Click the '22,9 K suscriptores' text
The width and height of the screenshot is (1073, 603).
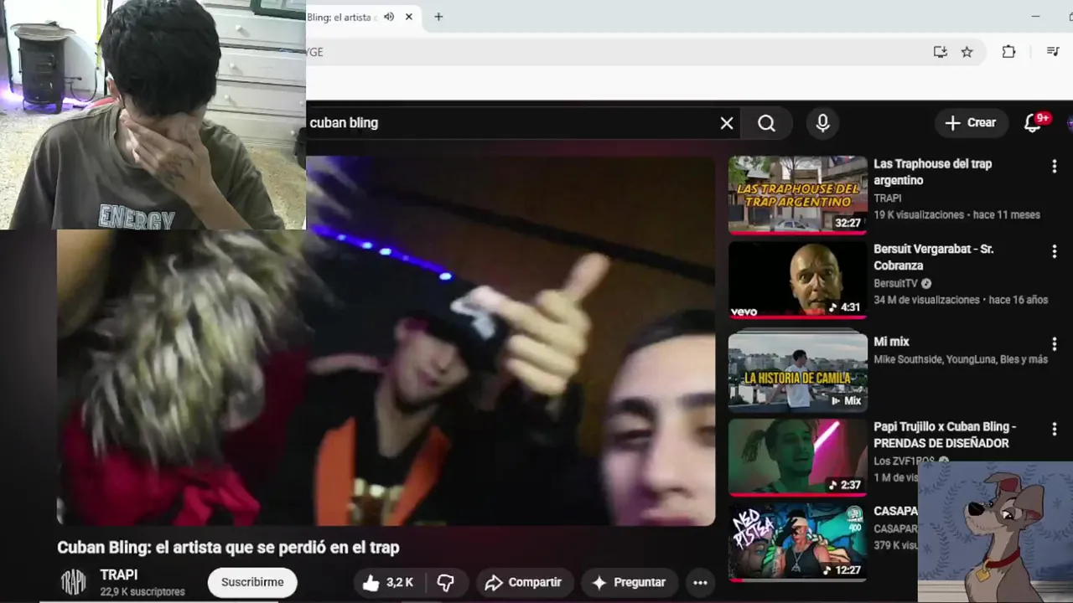[x=143, y=591]
